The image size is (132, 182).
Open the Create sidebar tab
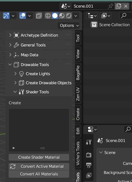point(78,114)
